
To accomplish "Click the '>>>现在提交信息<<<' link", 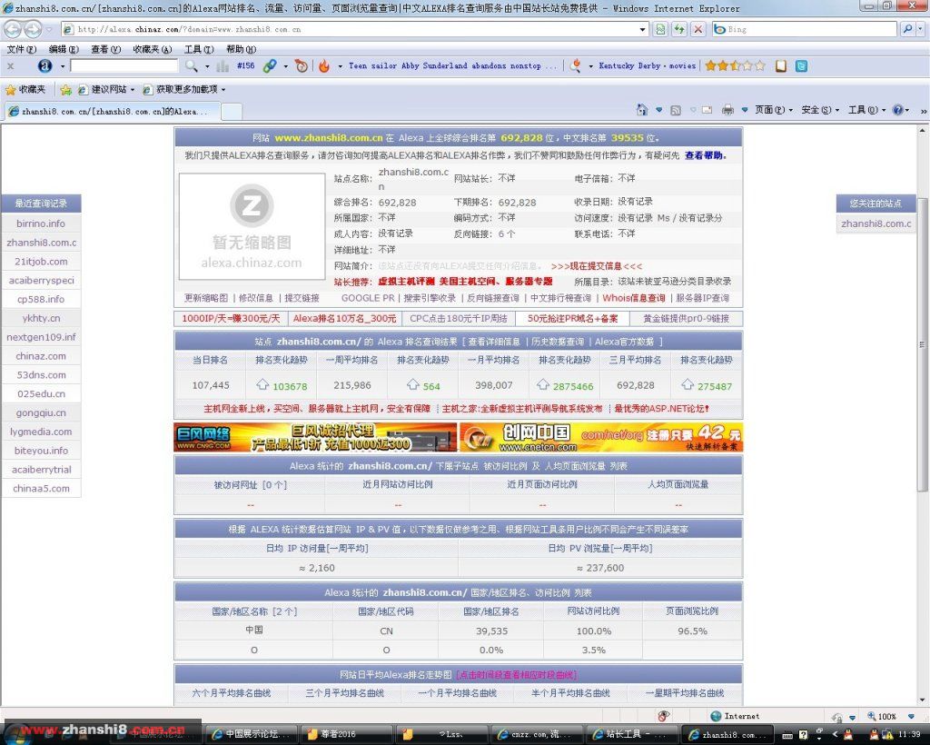I will (596, 266).
